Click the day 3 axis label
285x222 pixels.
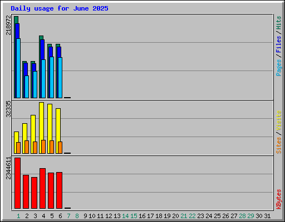[x=35, y=216]
